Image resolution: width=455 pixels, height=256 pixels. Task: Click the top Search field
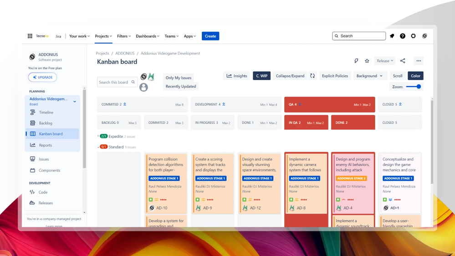coord(359,36)
